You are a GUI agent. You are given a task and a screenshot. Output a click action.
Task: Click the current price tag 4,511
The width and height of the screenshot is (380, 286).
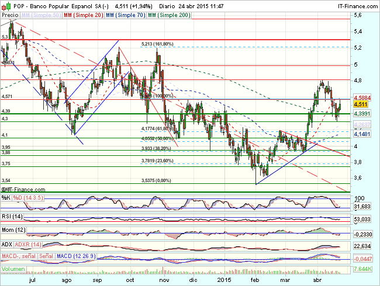(x=361, y=104)
